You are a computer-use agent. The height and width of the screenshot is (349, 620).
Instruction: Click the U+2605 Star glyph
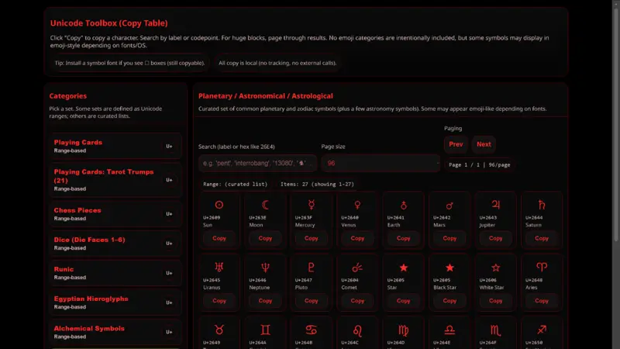click(x=403, y=268)
